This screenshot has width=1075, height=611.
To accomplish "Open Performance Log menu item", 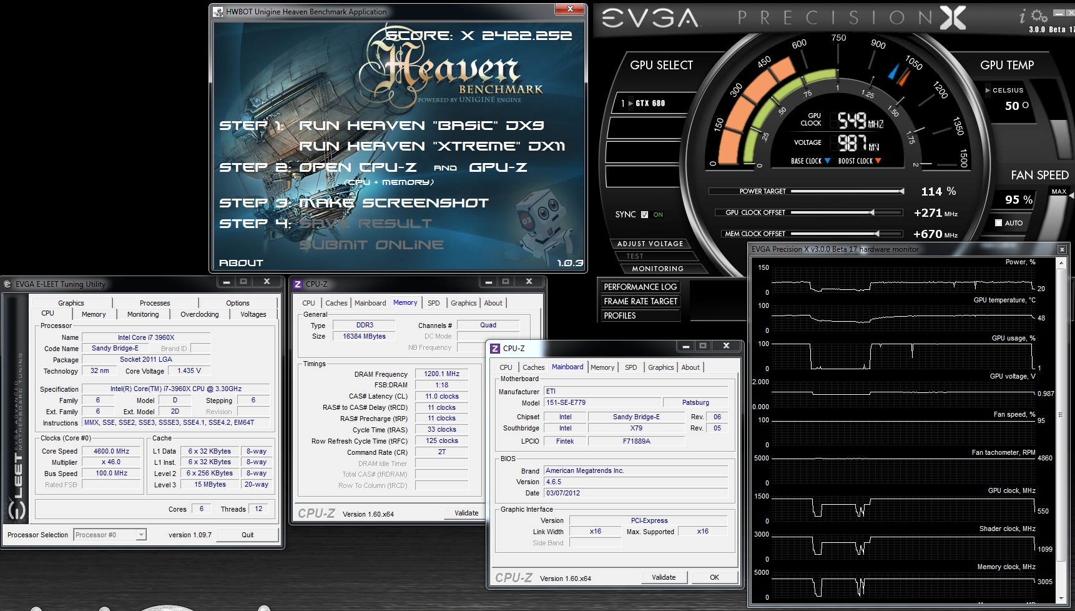I will [640, 287].
